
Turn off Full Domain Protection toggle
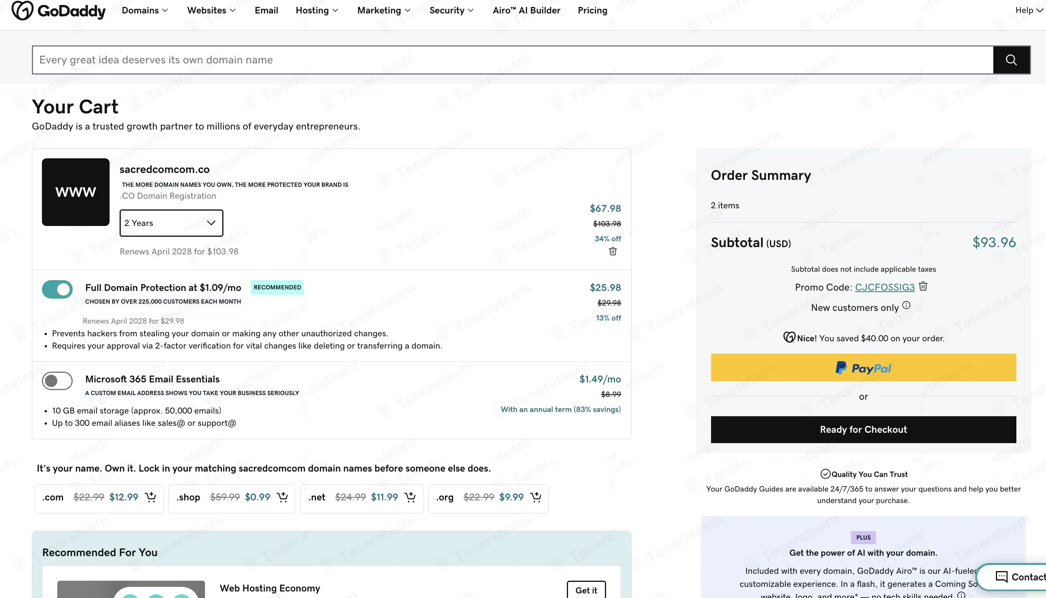click(57, 289)
